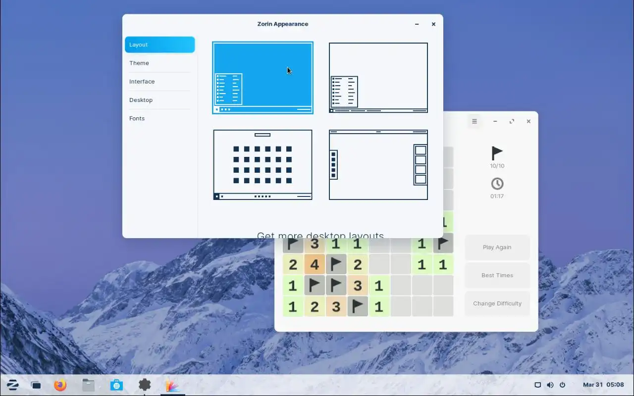
Task: Click the 01:17 elapsed time text
Action: 497,196
